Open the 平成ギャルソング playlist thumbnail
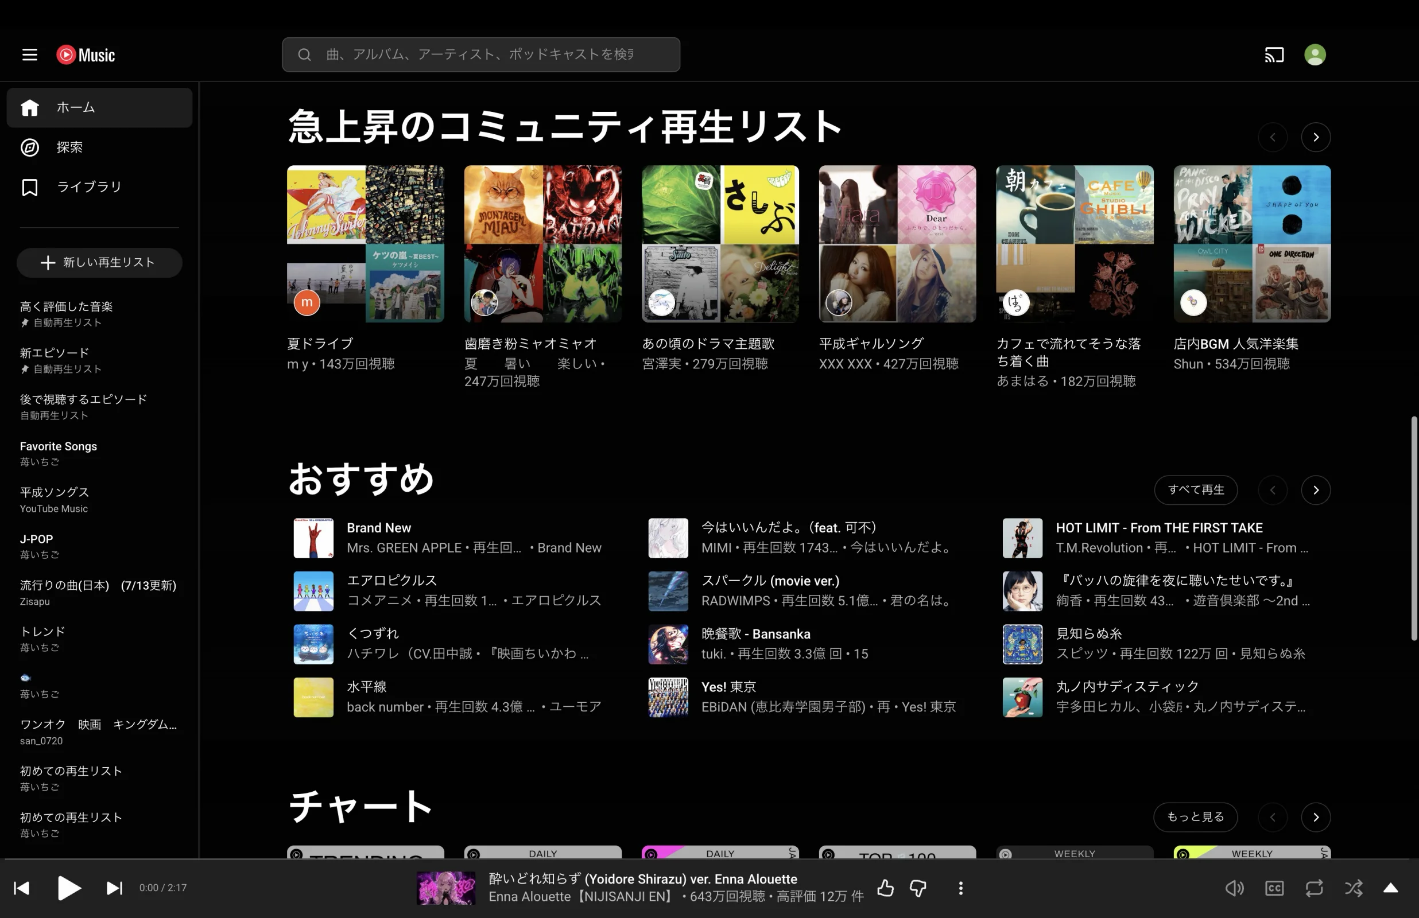The image size is (1419, 918). tap(897, 244)
